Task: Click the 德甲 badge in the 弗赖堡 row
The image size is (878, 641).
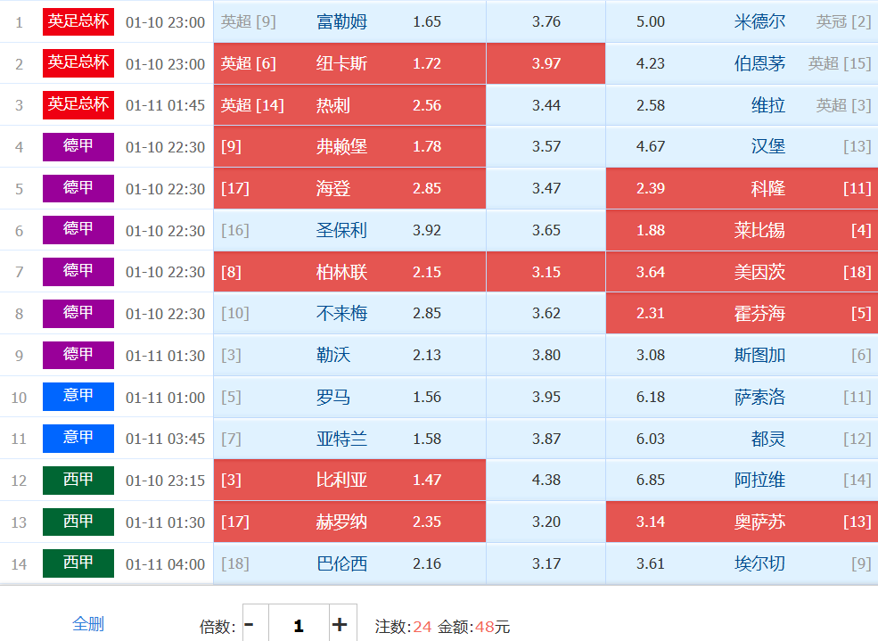Action: [x=78, y=146]
